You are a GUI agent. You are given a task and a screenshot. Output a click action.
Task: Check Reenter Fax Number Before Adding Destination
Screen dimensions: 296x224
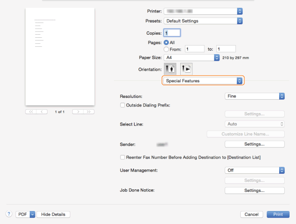tap(123, 157)
